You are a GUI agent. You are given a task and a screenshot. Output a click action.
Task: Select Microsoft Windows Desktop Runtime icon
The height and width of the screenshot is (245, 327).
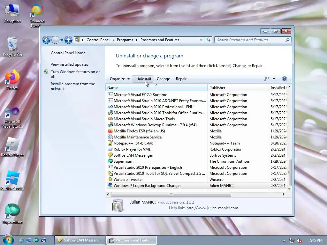point(110,125)
